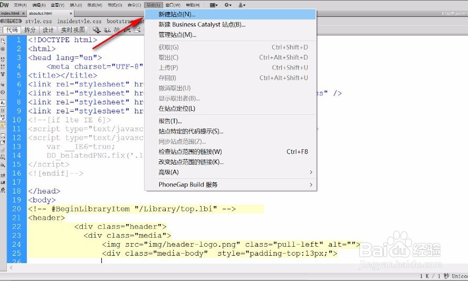Click the Multiscreen preview icon in document toolbar
The height and width of the screenshot is (281, 468).
[97, 30]
